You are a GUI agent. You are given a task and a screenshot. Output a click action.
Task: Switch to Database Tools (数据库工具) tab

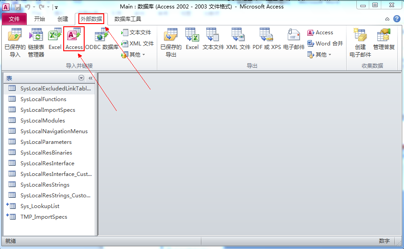pyautogui.click(x=128, y=19)
